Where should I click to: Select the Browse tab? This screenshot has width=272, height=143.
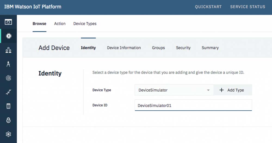pos(39,24)
